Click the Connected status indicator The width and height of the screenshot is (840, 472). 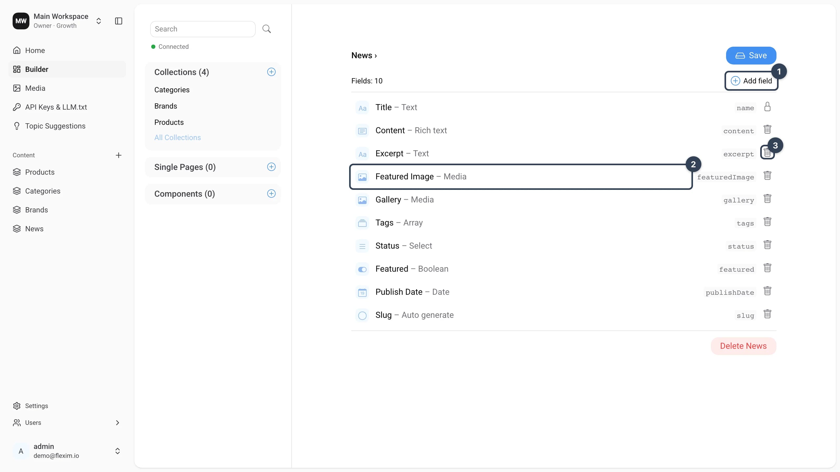point(170,47)
